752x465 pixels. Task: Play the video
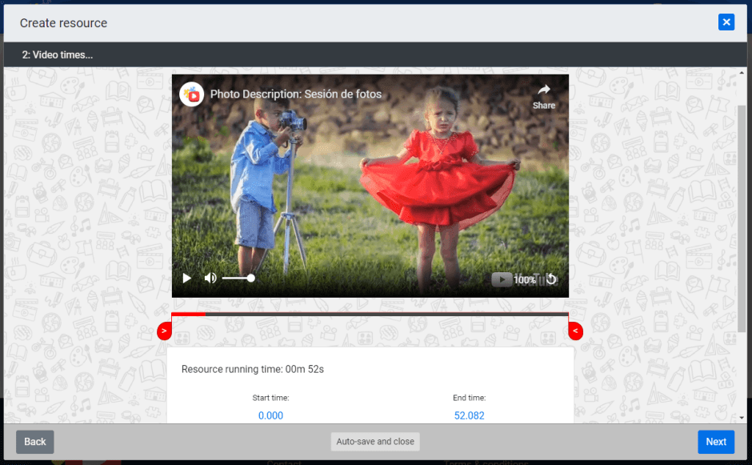tap(187, 279)
